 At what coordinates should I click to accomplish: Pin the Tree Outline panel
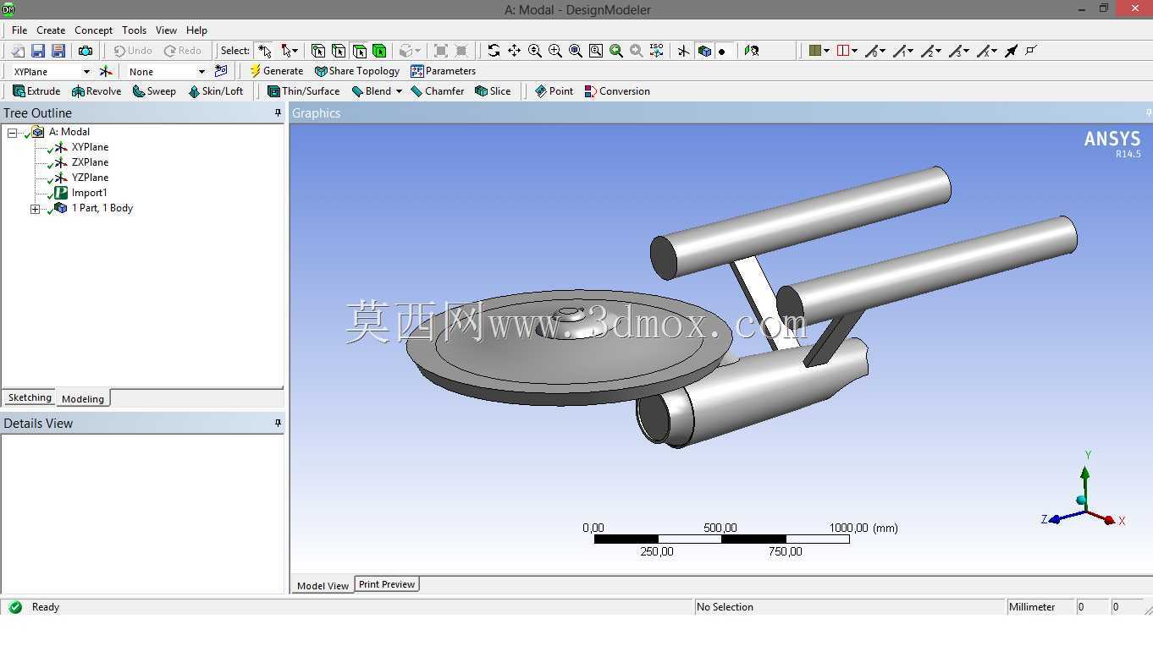click(x=278, y=112)
